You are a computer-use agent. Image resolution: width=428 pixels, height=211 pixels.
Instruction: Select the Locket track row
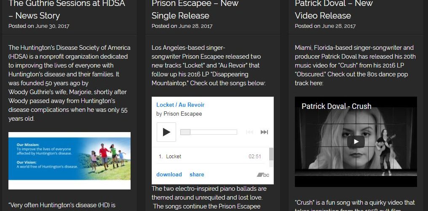211,157
